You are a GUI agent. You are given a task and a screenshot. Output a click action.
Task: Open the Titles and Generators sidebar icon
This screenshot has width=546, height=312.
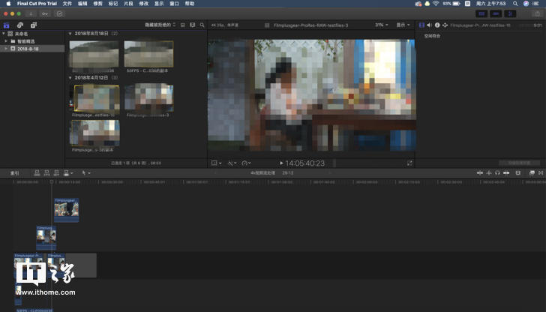click(x=34, y=25)
